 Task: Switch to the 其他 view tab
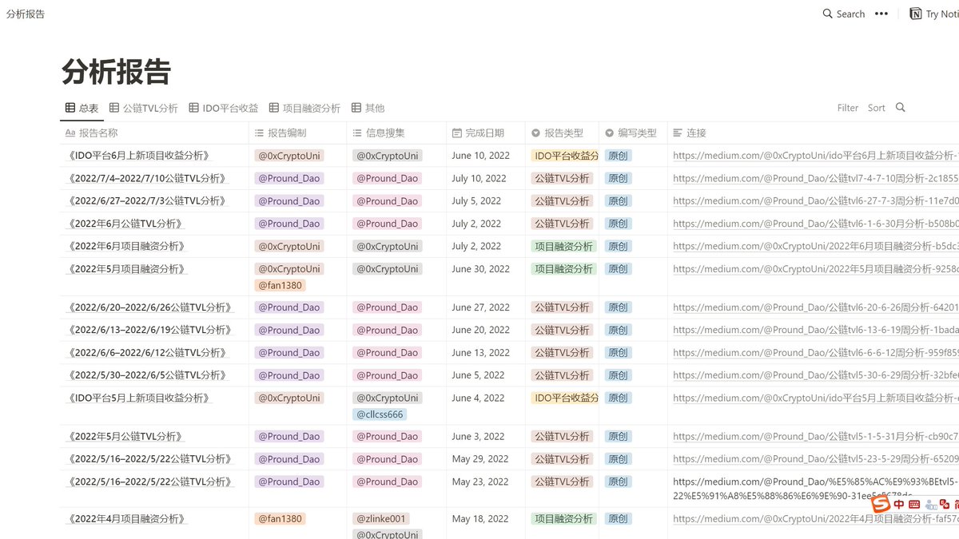tap(368, 108)
